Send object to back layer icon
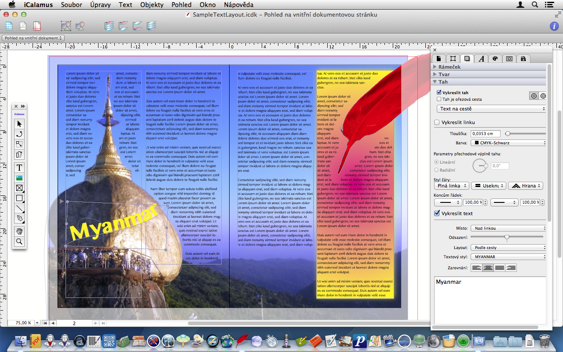The width and height of the screenshot is (563, 352). click(152, 26)
